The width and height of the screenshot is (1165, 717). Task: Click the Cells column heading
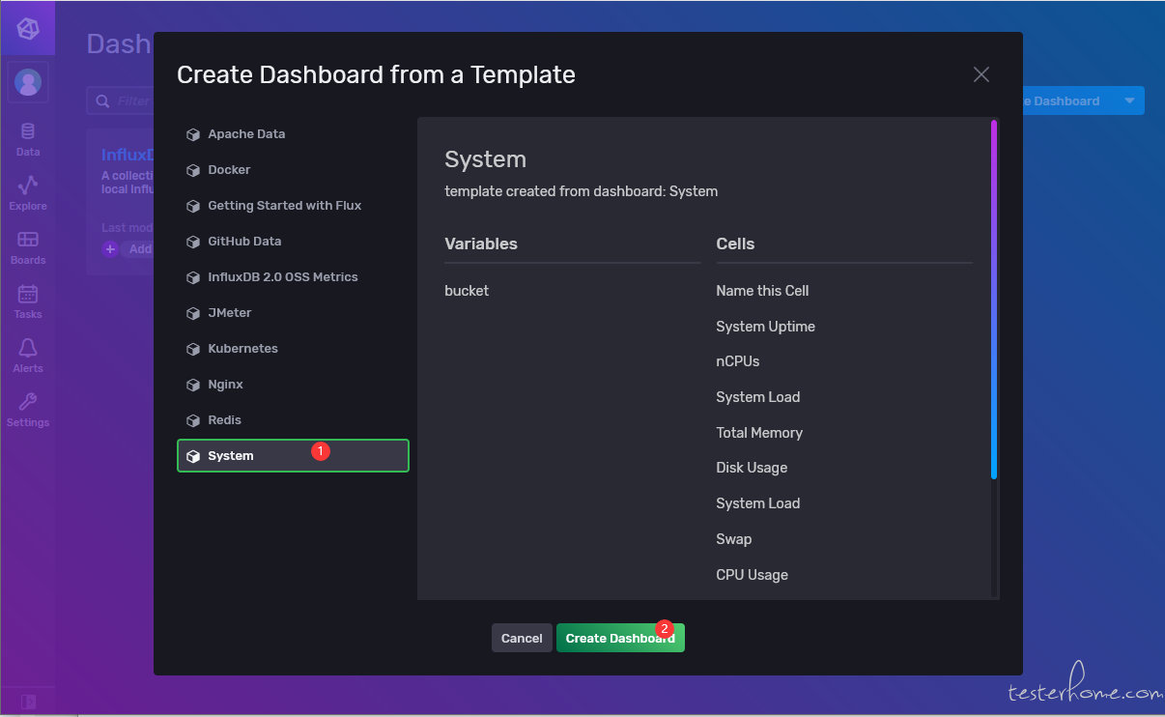tap(735, 244)
